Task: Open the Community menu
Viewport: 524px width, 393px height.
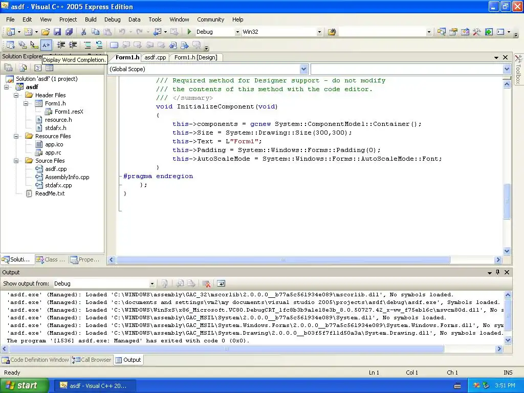Action: (x=210, y=19)
